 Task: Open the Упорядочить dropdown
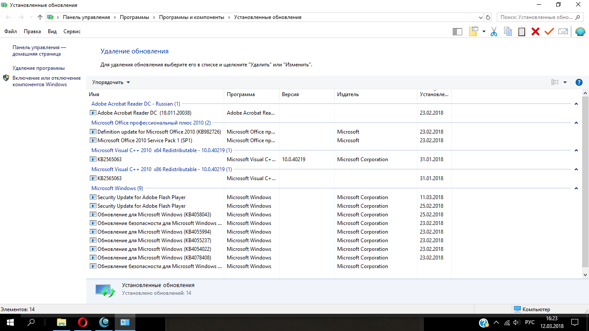[x=111, y=82]
